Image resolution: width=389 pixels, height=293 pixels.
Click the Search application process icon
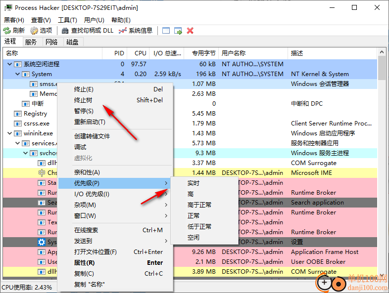[42, 203]
